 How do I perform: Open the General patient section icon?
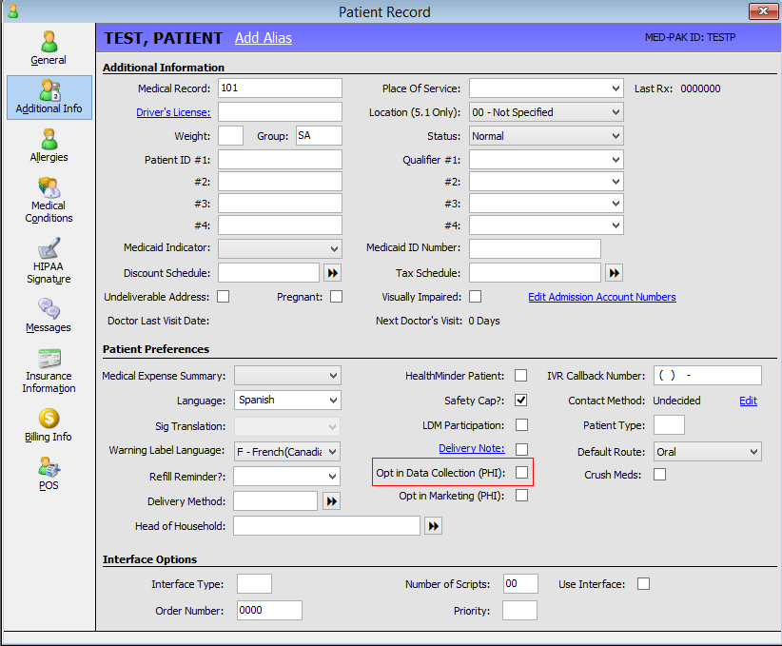click(x=49, y=42)
